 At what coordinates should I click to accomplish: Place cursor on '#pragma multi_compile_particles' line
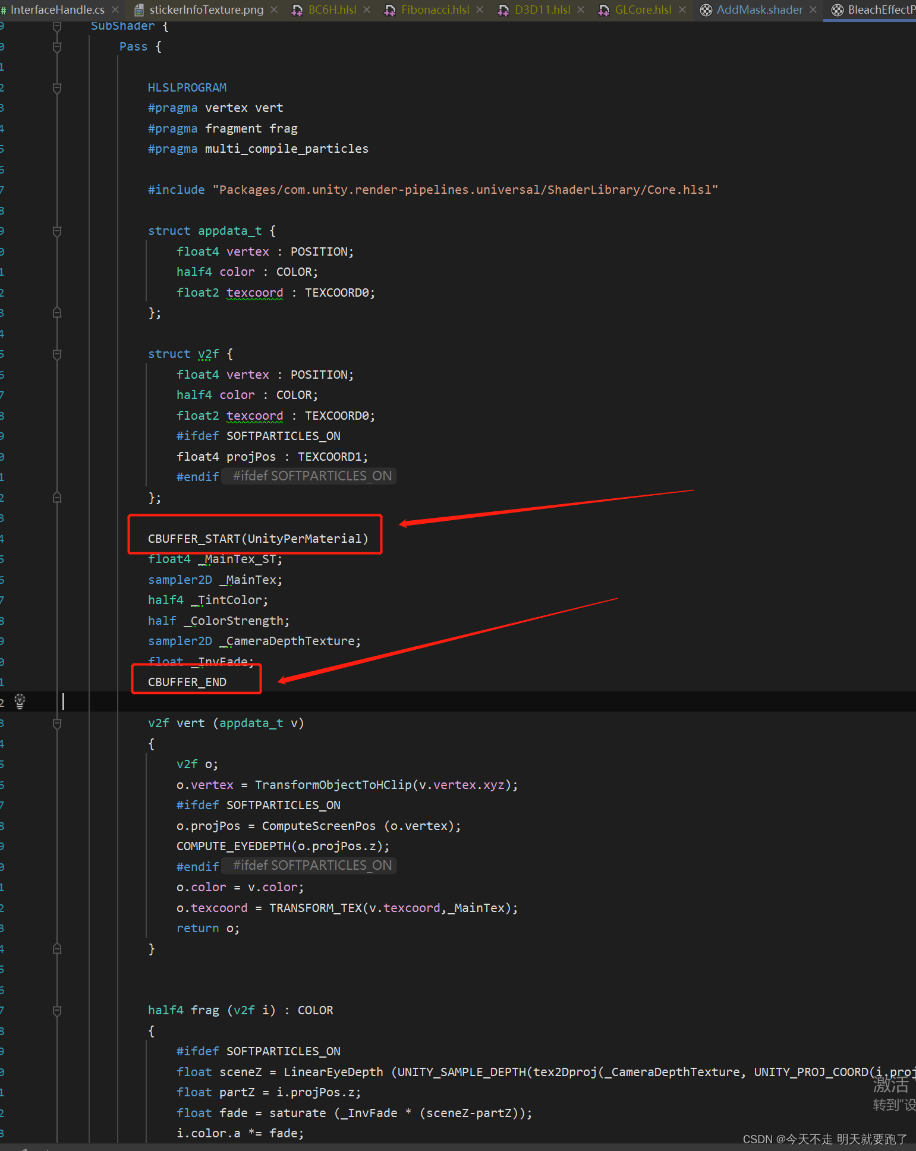pyautogui.click(x=258, y=149)
